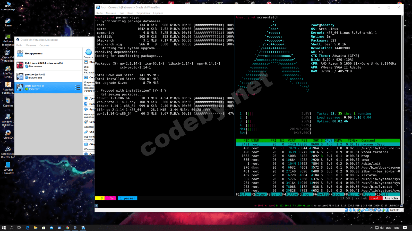
Task: Sort htop by PID column header
Action: click(x=246, y=141)
